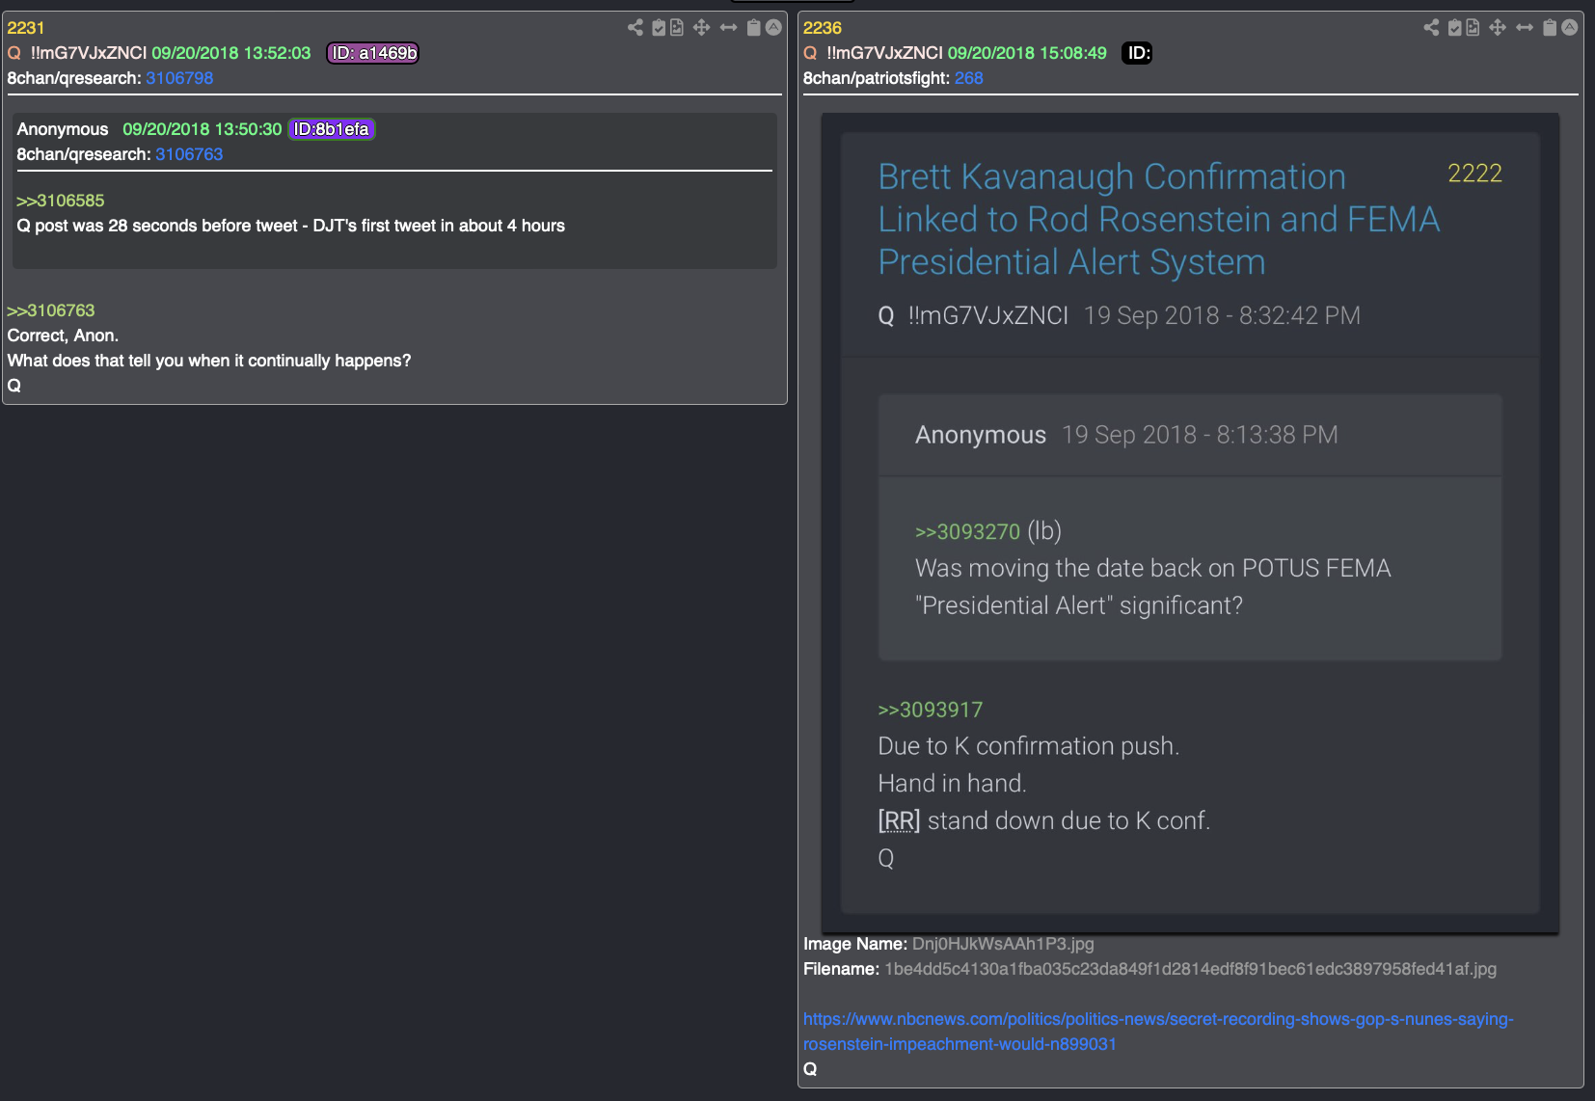Click 'What does that tell you' line
This screenshot has height=1101, width=1595.
(x=209, y=361)
